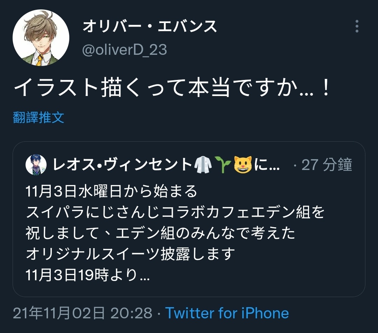Viewport: 378px width, 333px height.
Task: Click the lab coat emoji in quoted name
Action: pyautogui.click(x=203, y=165)
